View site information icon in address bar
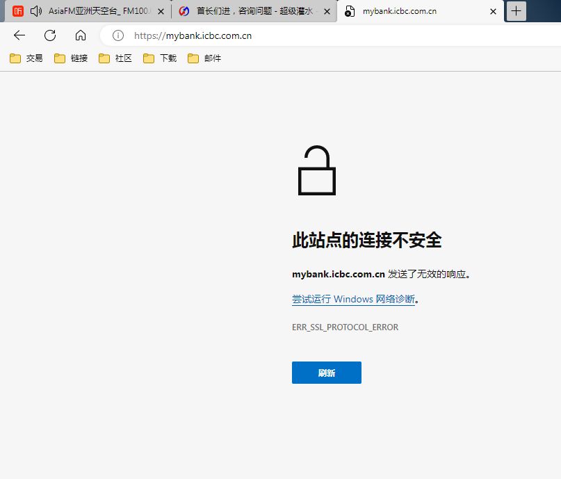The height and width of the screenshot is (479, 561). point(118,35)
